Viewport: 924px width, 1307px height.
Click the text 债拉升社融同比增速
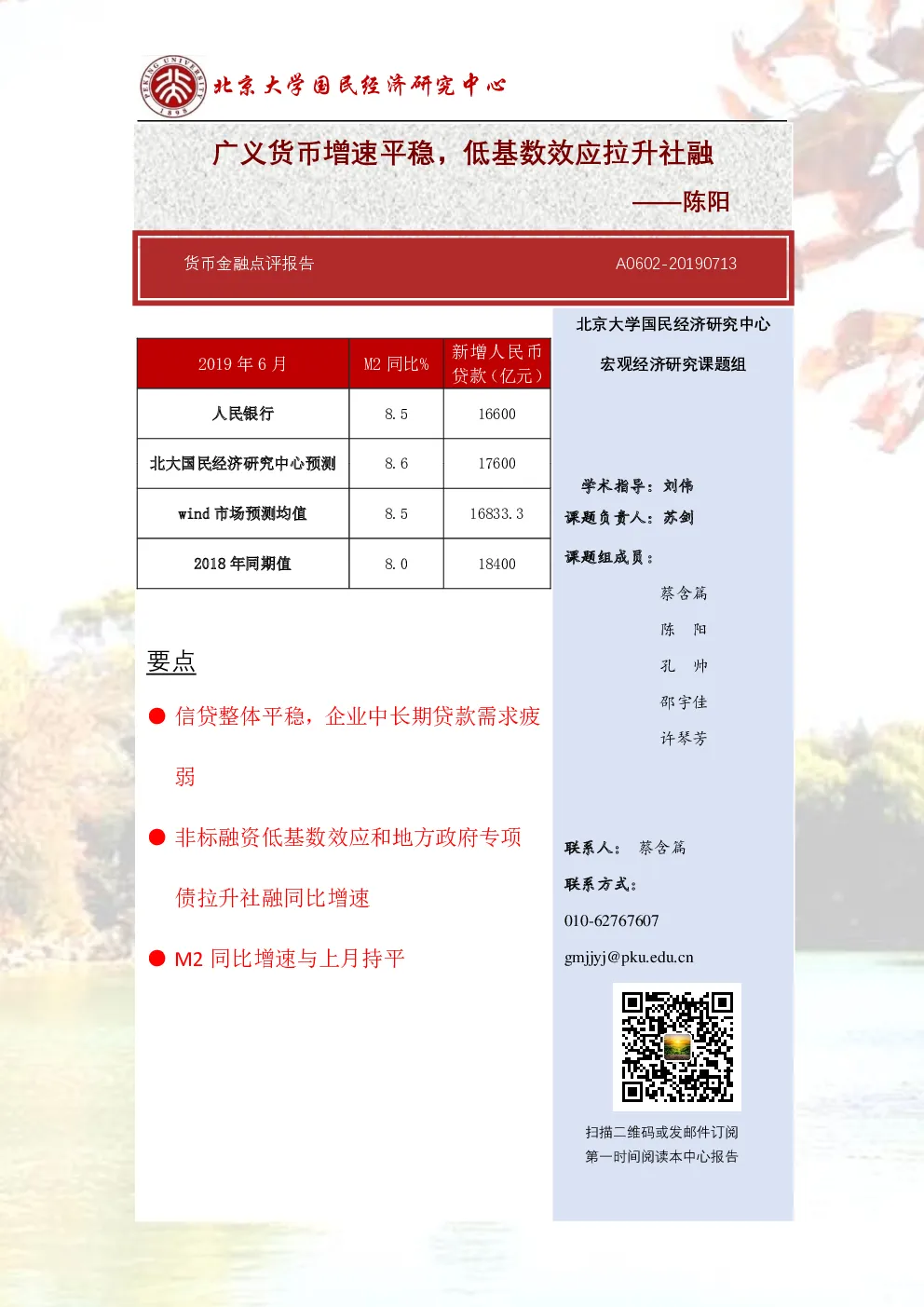273,898
